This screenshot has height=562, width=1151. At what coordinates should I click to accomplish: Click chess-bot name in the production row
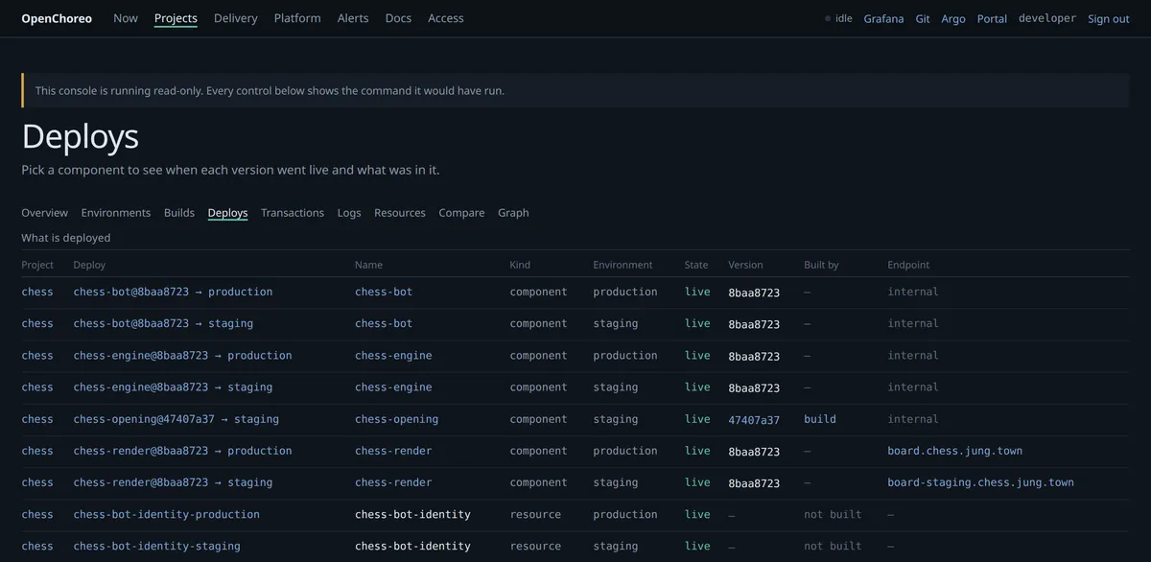[384, 292]
